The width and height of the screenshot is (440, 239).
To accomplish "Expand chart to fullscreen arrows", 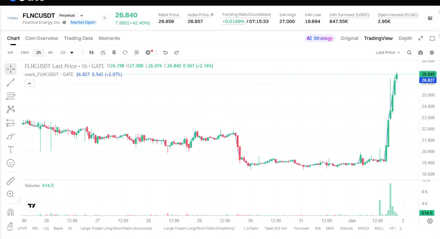I will click(x=421, y=38).
